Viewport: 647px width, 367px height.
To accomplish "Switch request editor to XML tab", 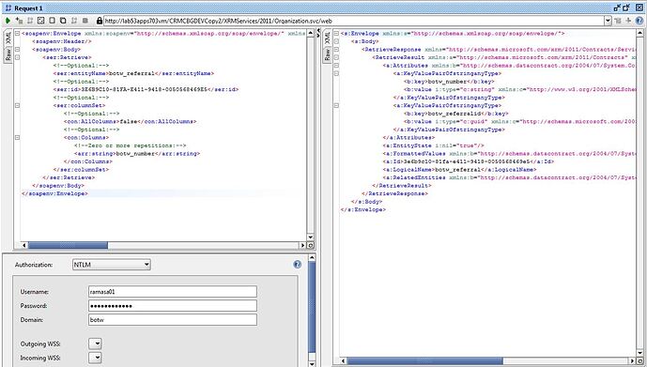I will pos(8,38).
